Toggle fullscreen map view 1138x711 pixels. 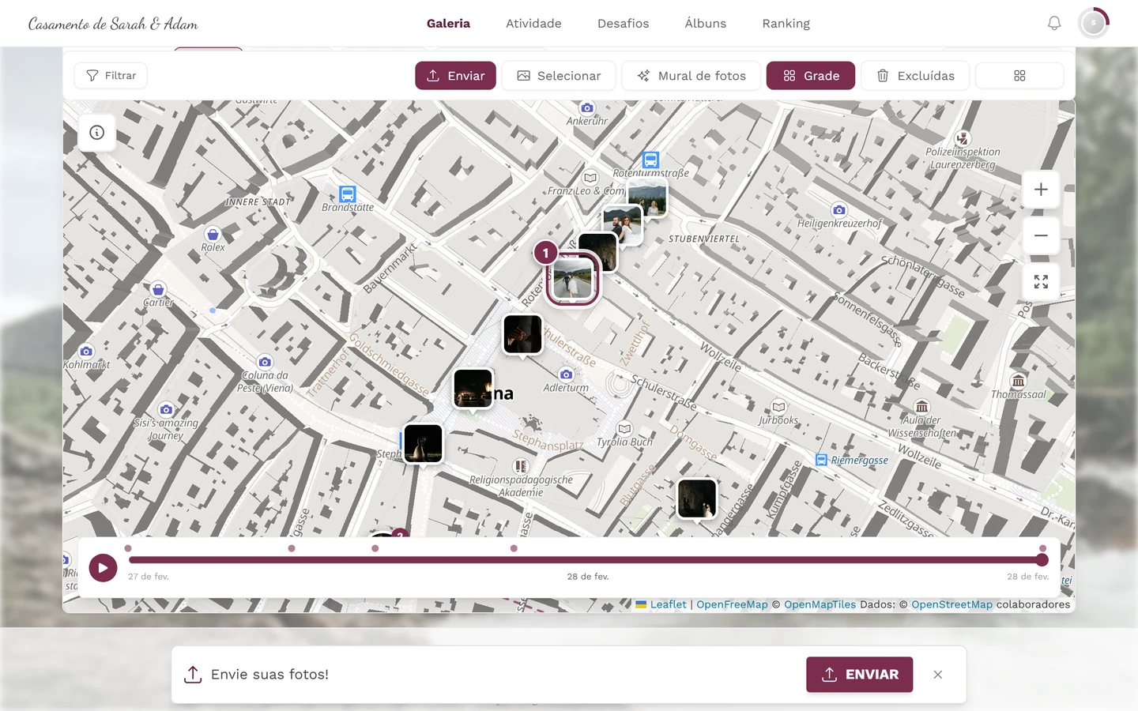tap(1041, 282)
